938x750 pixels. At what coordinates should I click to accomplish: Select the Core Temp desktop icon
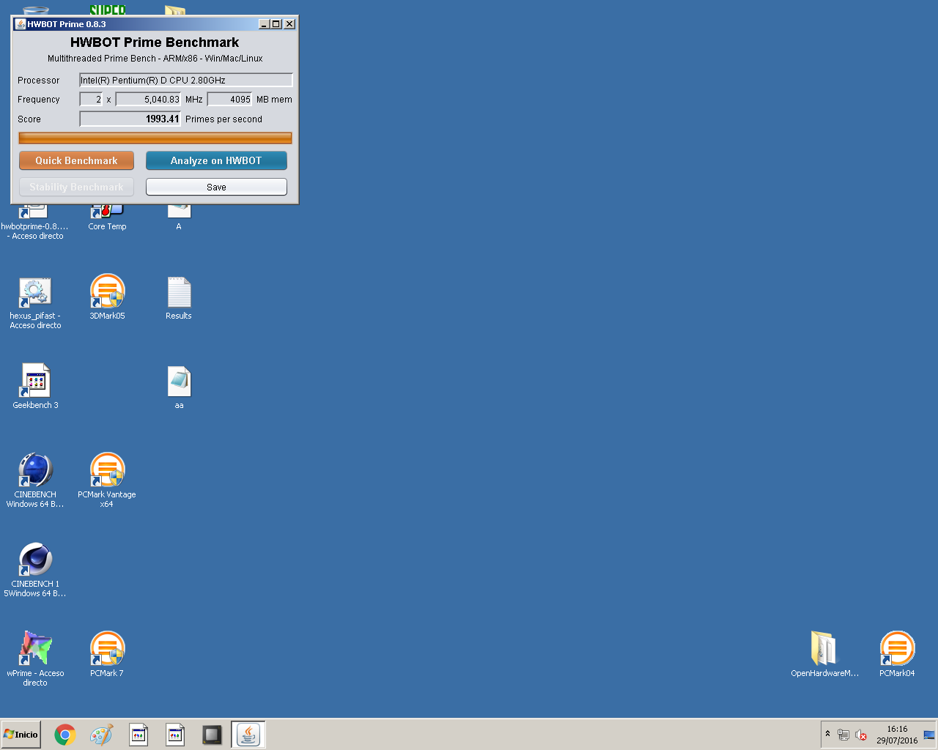(x=107, y=218)
